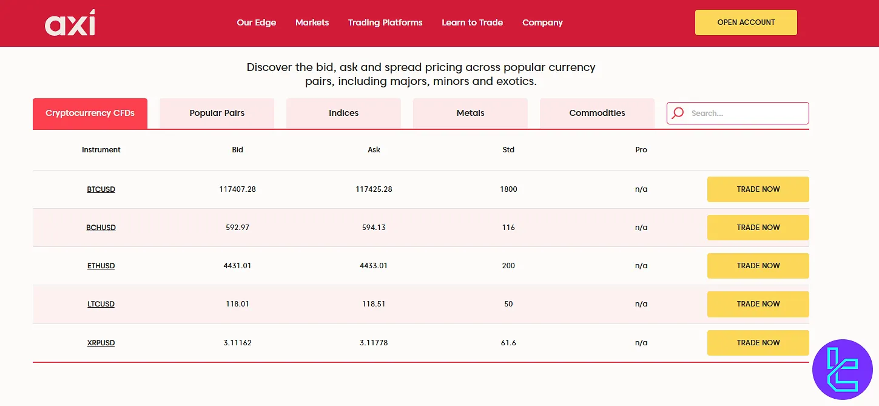Click the n/a Pro value for BTCUSD
The width and height of the screenshot is (879, 406).
[641, 189]
